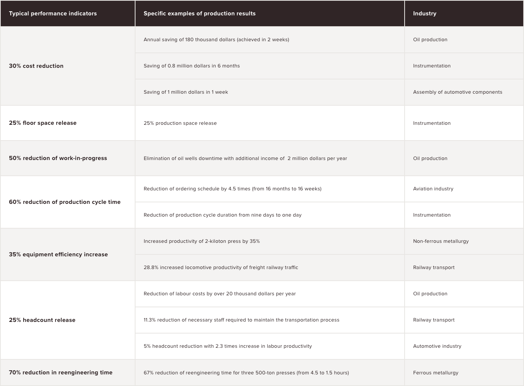
Task: Click the 'Typical performance indicators' column header
Action: 53,13
